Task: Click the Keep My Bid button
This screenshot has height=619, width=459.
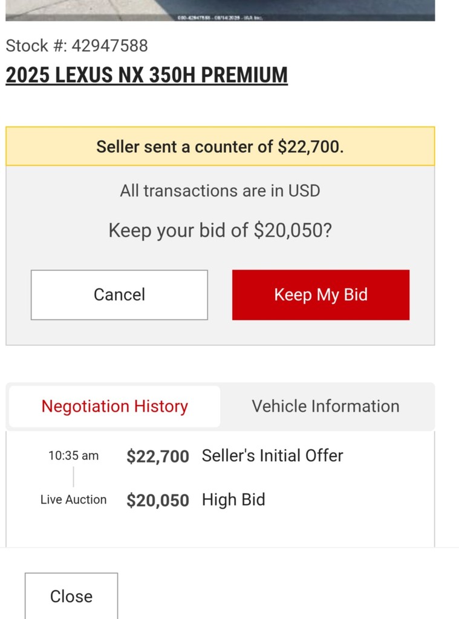Action: (321, 295)
